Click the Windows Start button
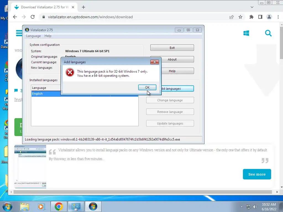This screenshot has height=212, width=283. coord(7,206)
